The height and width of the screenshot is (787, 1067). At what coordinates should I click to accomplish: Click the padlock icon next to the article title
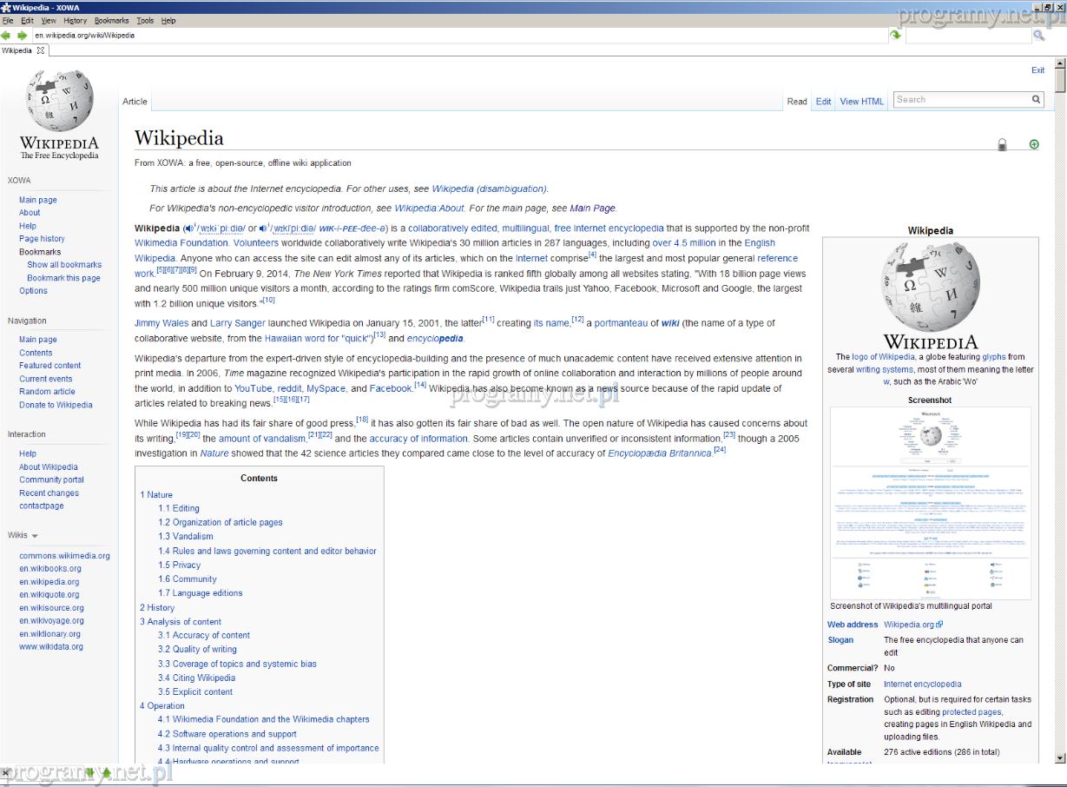[1002, 145]
